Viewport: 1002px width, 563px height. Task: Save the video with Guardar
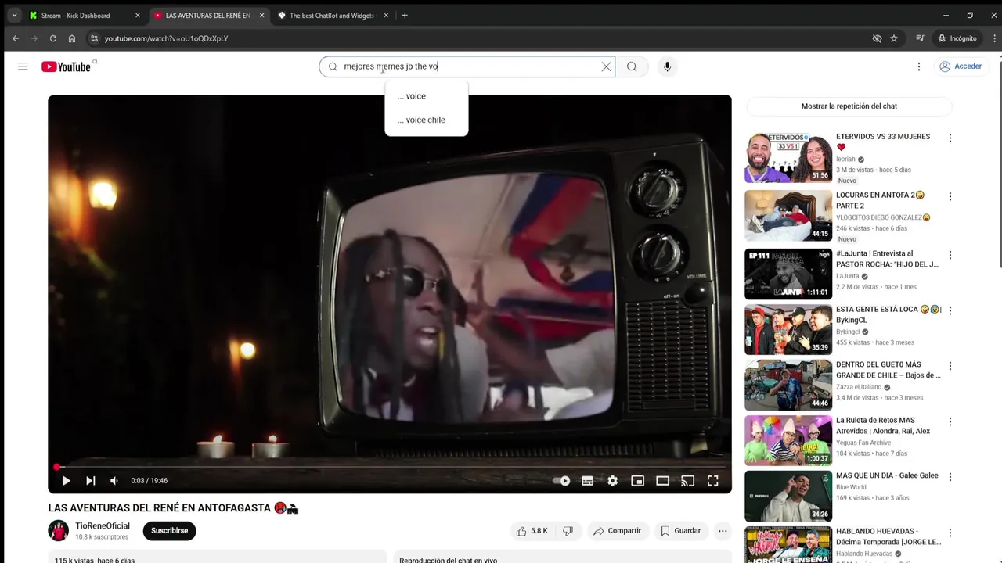coord(680,531)
